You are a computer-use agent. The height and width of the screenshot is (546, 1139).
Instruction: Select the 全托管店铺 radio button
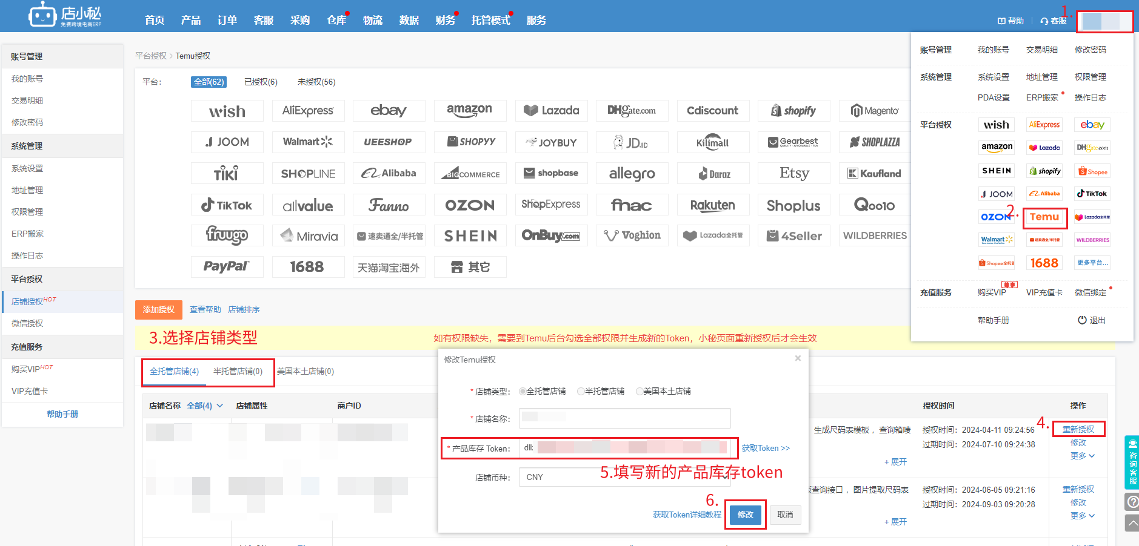(x=523, y=392)
